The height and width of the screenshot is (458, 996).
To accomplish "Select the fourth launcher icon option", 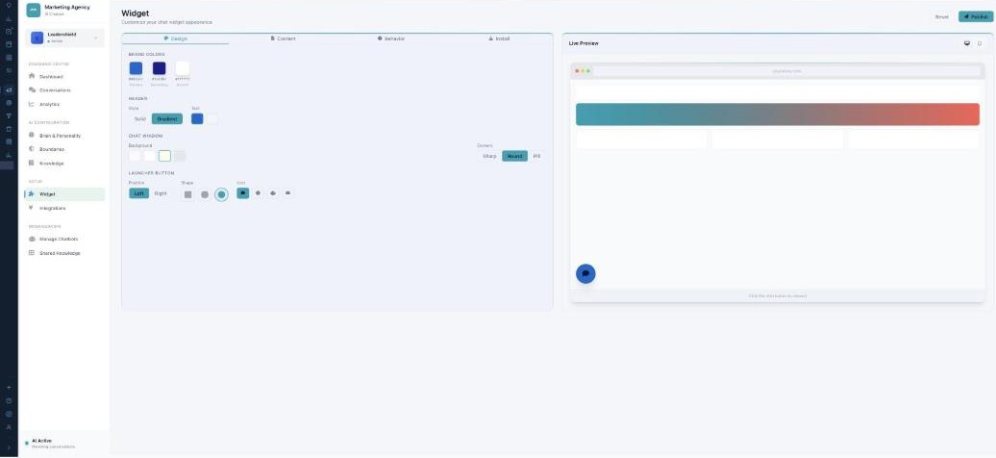I will click(x=287, y=192).
